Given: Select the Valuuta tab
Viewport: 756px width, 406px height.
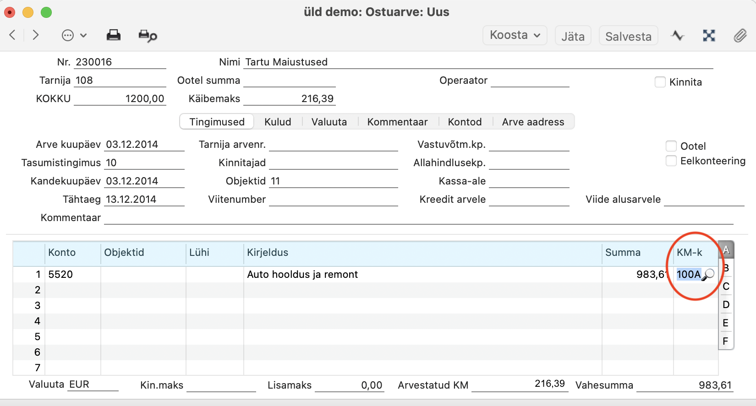Looking at the screenshot, I should point(329,122).
